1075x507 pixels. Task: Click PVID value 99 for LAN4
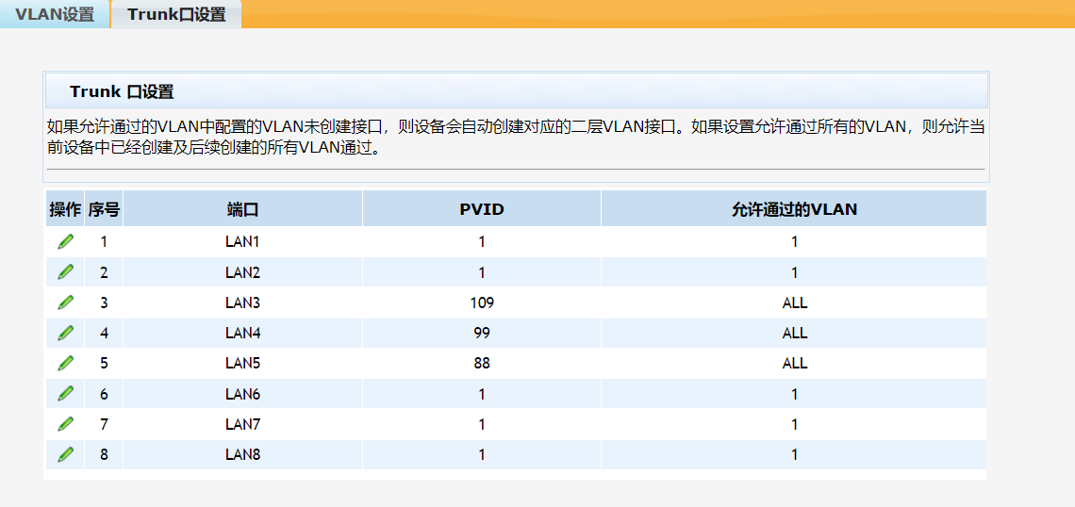coord(482,334)
